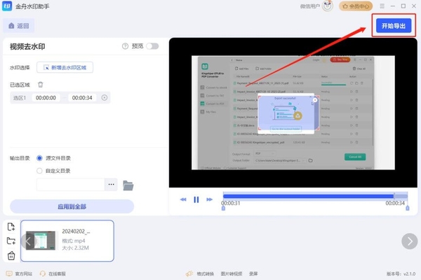Rewind the video with the backward icon

click(x=183, y=199)
